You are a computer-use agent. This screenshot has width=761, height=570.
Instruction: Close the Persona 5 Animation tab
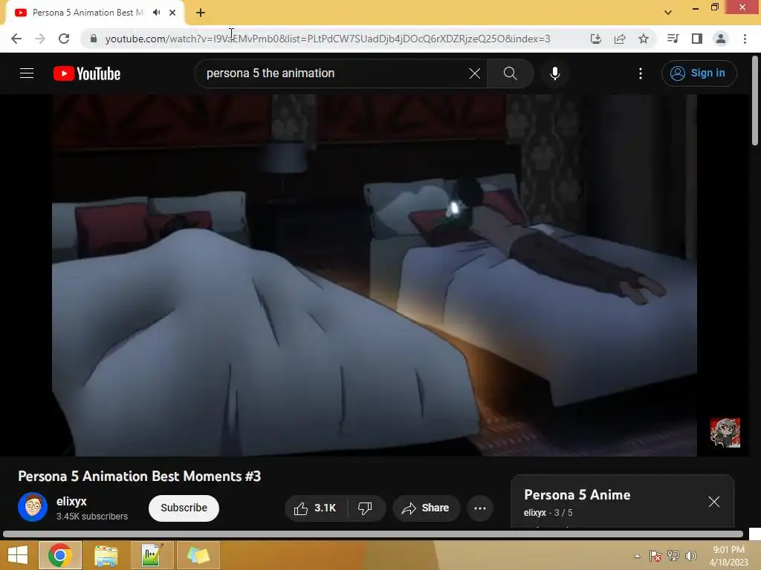click(x=172, y=13)
